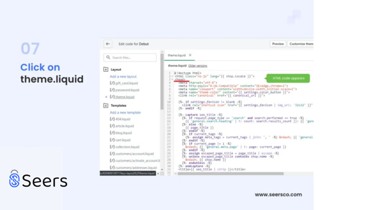Open customers/account.liquid template
Image resolution: width=374 pixels, height=210 pixels.
[134, 154]
